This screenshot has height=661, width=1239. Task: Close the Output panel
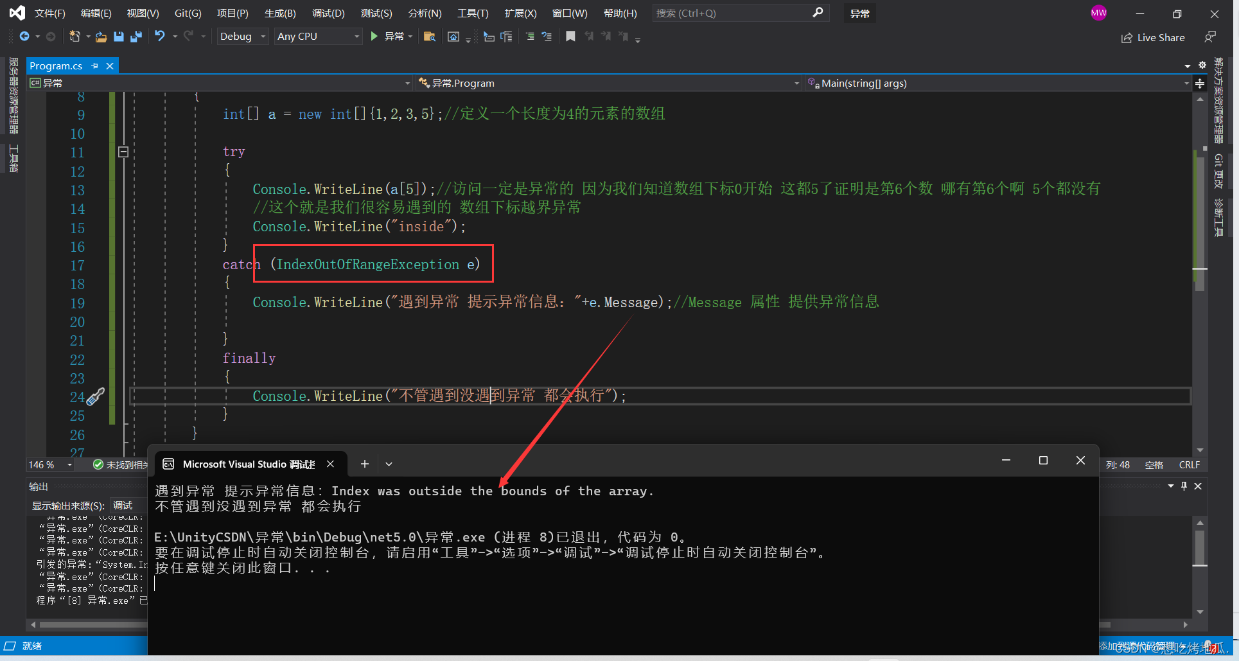pos(1198,486)
